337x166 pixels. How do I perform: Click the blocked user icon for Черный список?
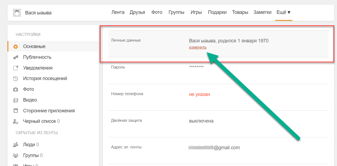[x=16, y=121]
